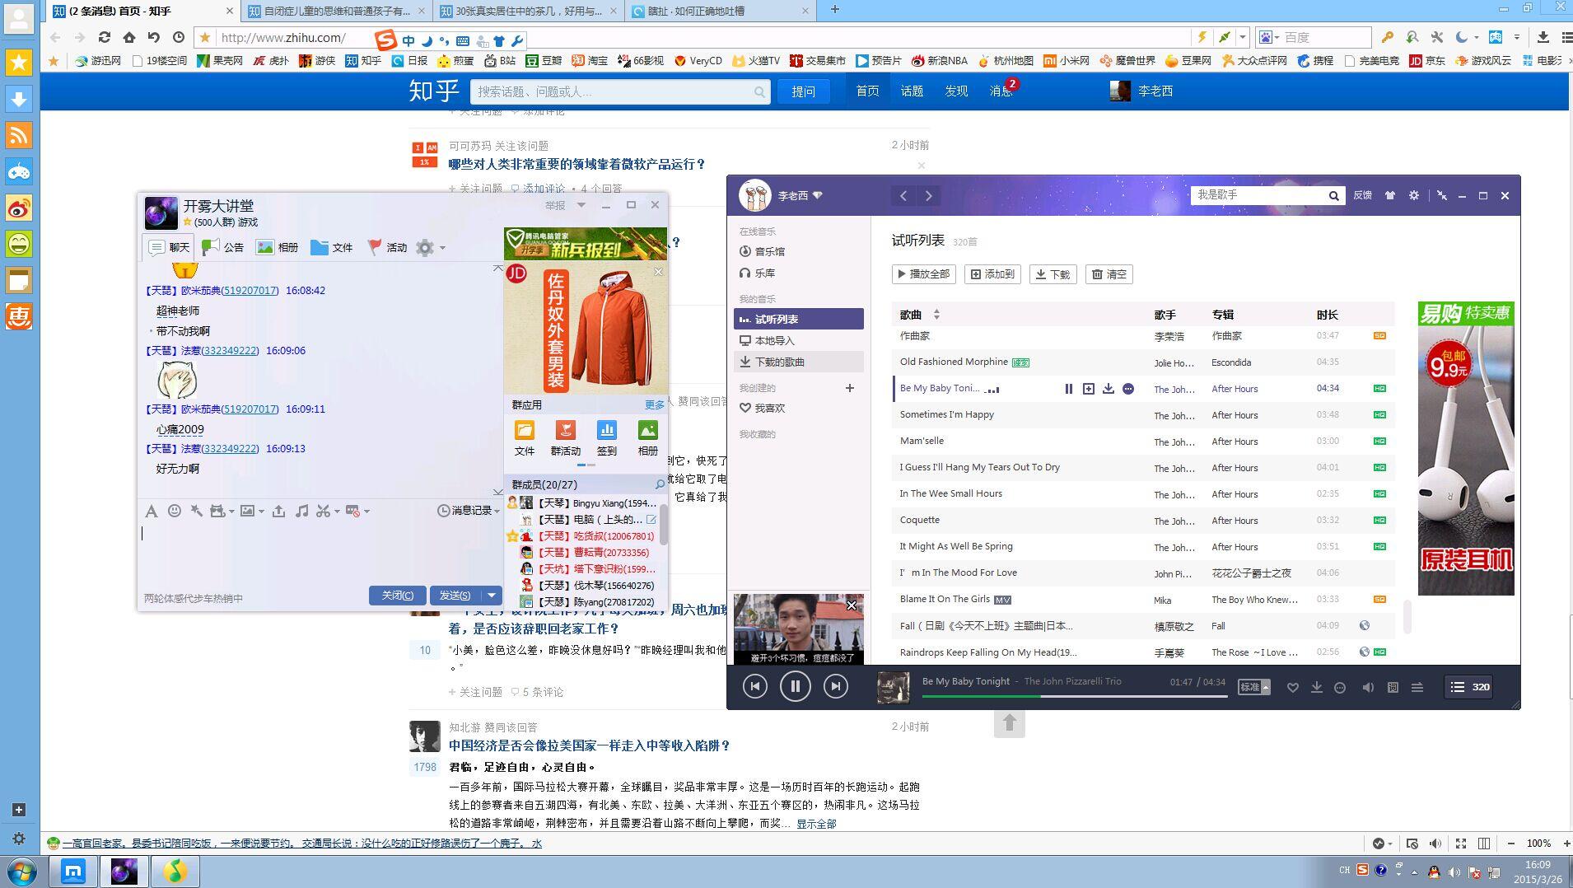Pause the playing song in music player
Screen dimensions: 1573x888
click(x=795, y=686)
